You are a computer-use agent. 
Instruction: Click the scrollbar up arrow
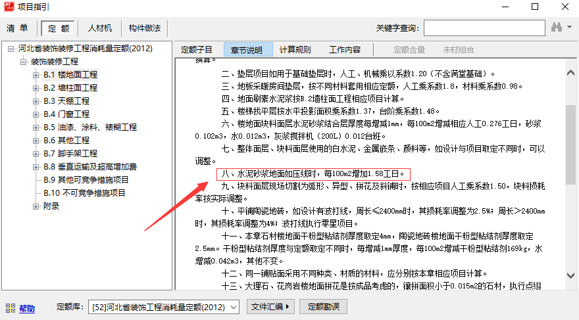click(571, 73)
